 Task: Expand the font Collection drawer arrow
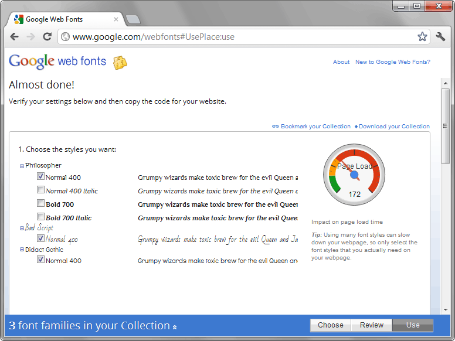coord(175,326)
